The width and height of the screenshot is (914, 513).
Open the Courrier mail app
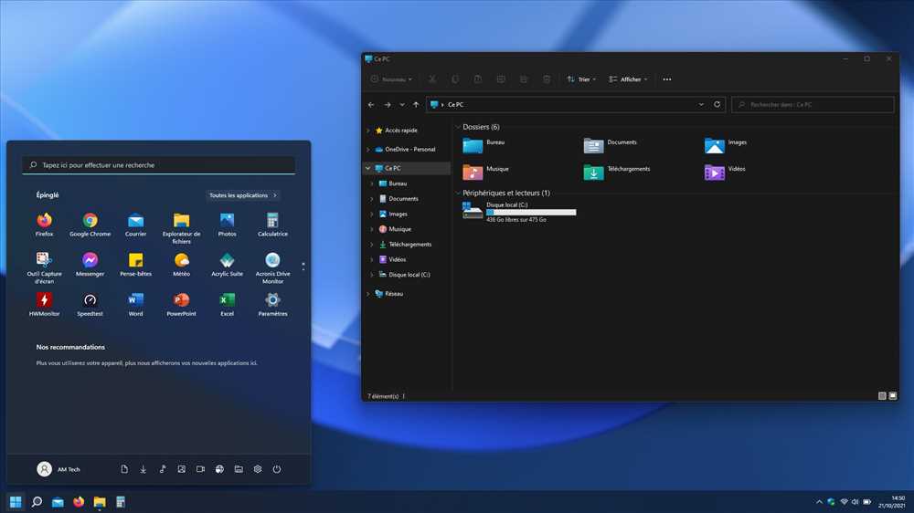pos(135,225)
